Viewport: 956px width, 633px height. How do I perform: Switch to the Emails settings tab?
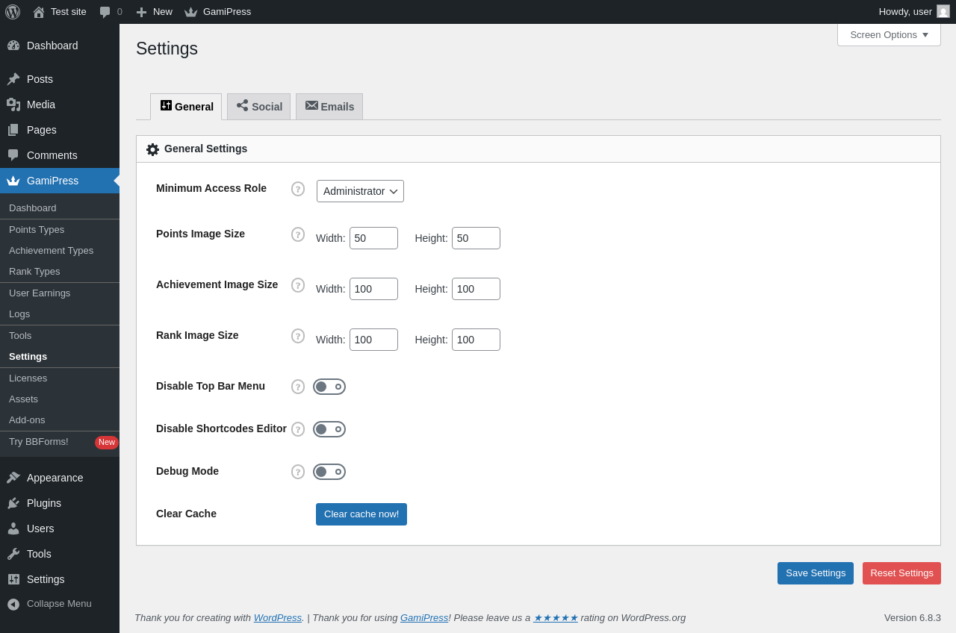point(329,107)
